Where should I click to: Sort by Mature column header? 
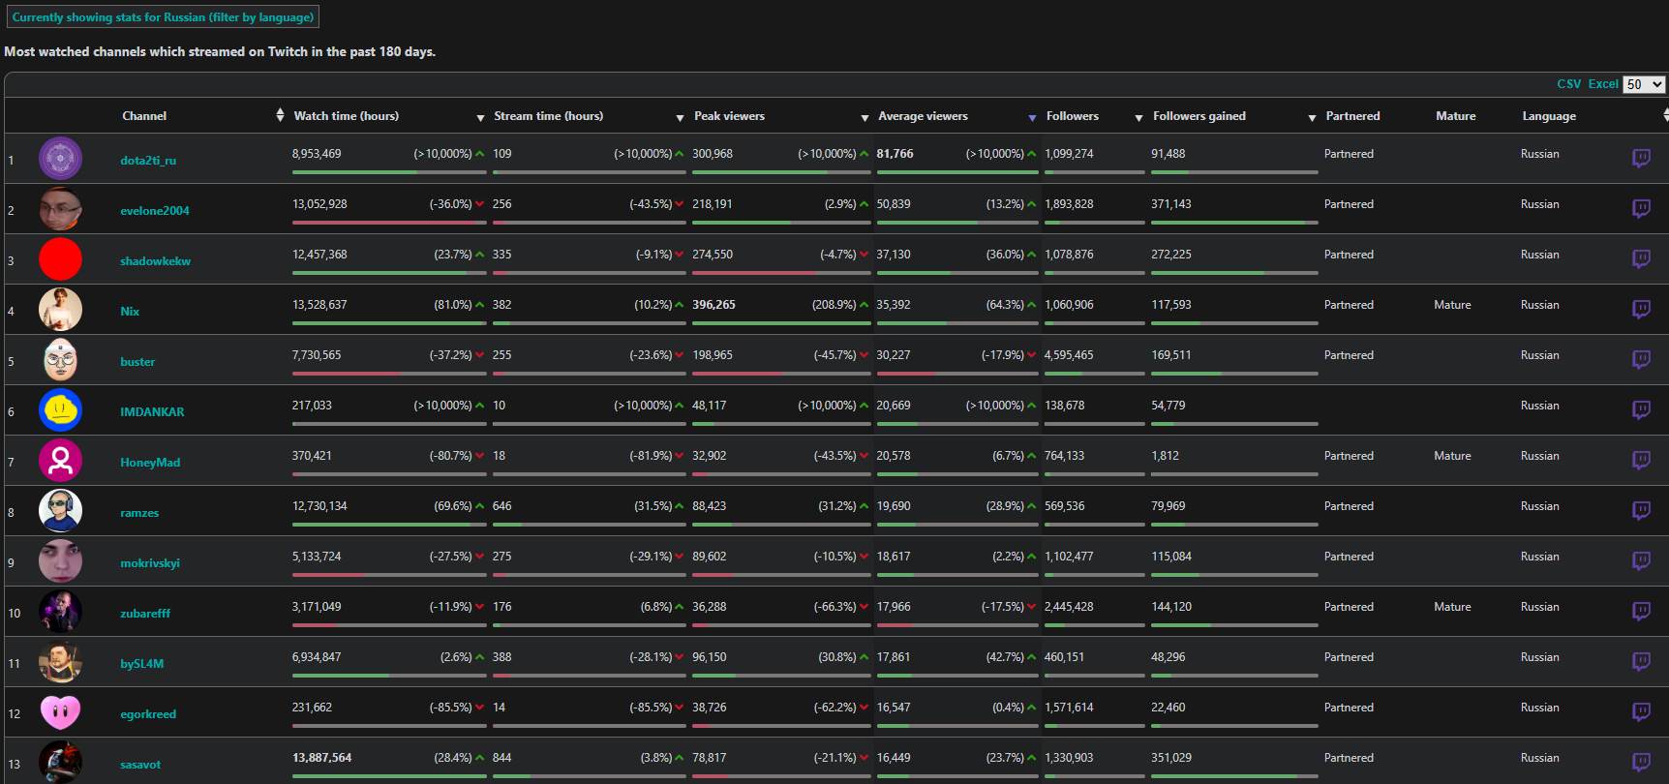(x=1456, y=116)
